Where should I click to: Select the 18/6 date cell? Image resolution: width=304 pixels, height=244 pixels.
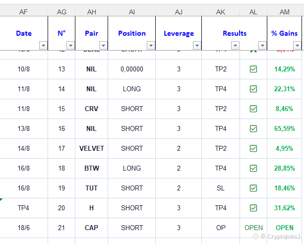click(24, 228)
